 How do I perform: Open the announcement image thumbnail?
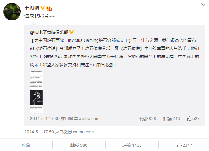[x=36, y=92]
